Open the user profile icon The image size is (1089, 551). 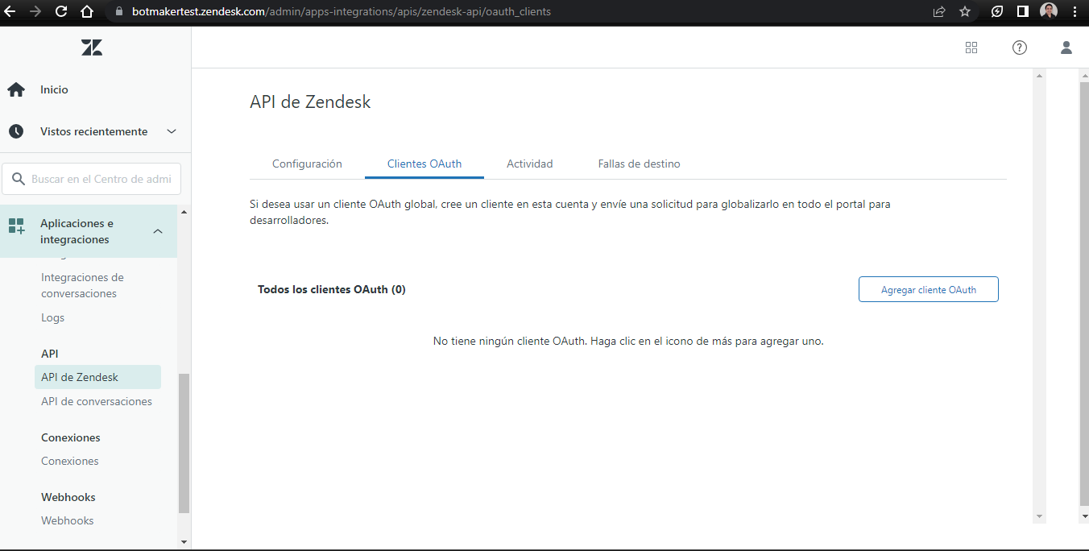(1066, 48)
